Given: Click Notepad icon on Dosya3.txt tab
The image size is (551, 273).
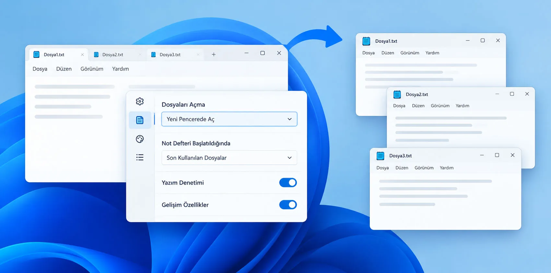Looking at the screenshot, I should pos(154,54).
